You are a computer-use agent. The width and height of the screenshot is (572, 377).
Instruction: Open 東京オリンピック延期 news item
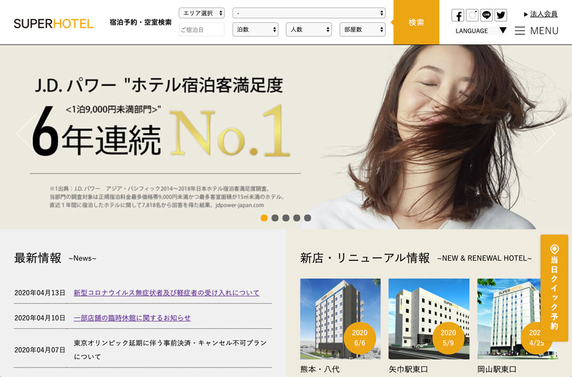coord(170,350)
